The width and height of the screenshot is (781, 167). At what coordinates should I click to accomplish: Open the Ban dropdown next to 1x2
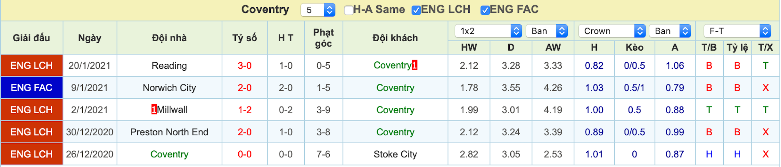[547, 31]
